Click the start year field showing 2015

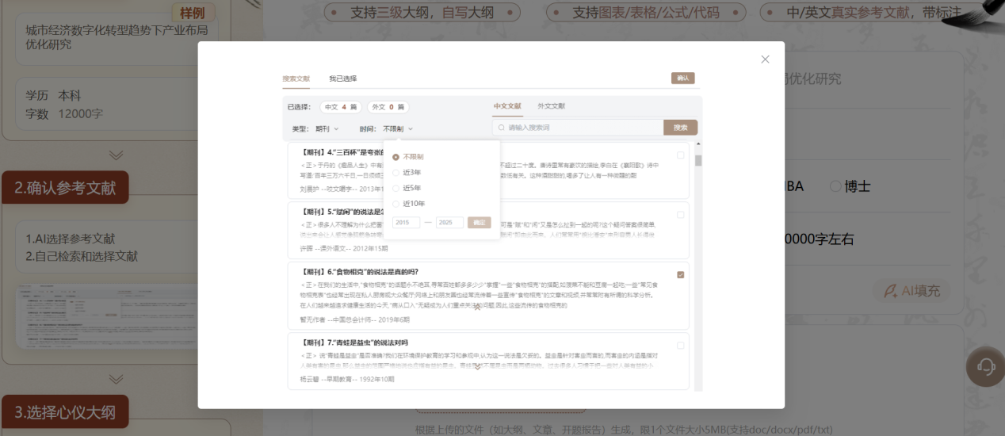(x=406, y=223)
